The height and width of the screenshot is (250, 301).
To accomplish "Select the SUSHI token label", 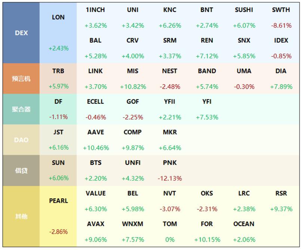I will coord(244,10).
